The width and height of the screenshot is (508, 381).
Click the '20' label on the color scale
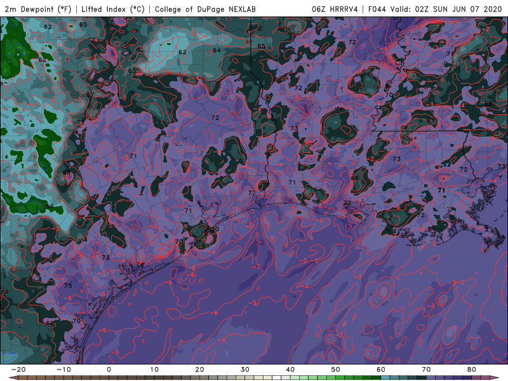point(199,370)
